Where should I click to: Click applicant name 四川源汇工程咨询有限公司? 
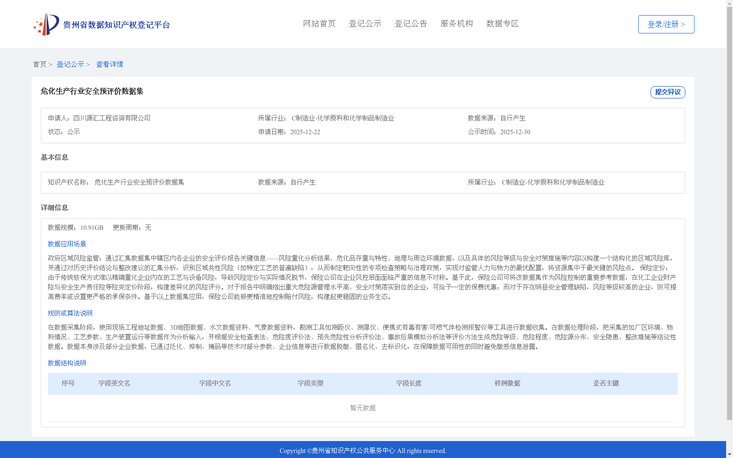pos(112,118)
